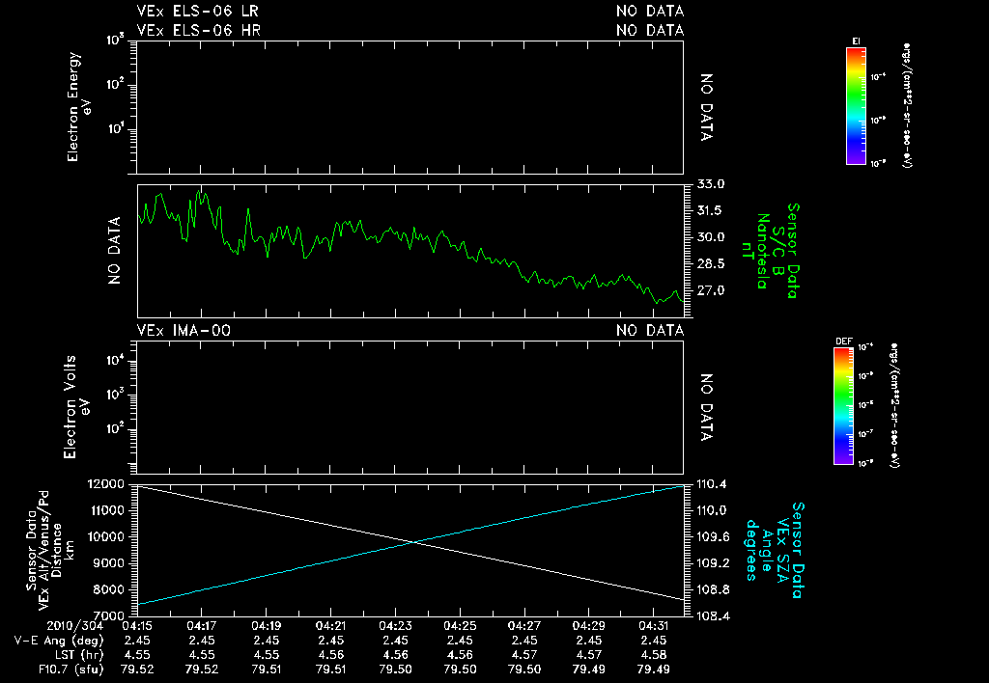989x683 pixels.
Task: Click the 108.4 SZA tick label
Action: [713, 616]
